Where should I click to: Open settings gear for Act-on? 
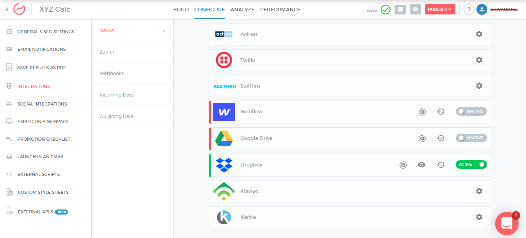(x=479, y=34)
